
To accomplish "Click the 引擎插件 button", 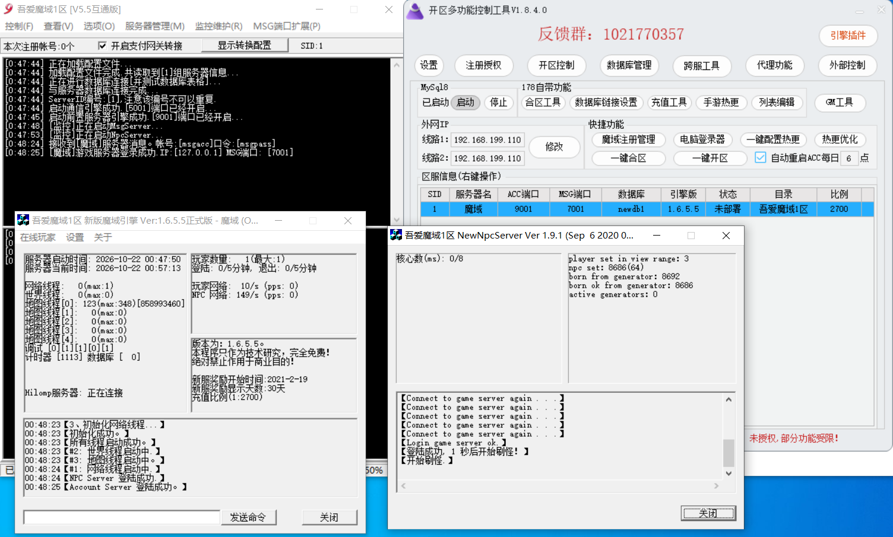I will (x=848, y=36).
